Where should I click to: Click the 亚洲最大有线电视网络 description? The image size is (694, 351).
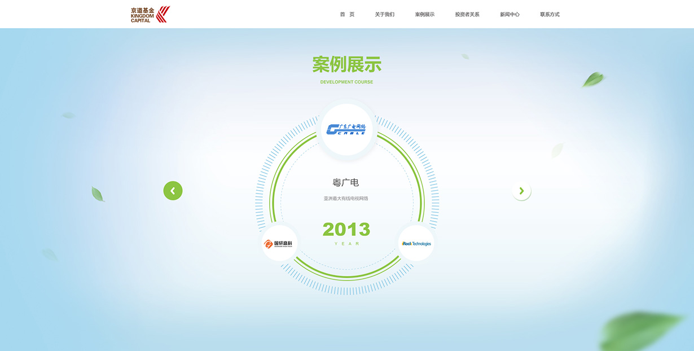(346, 199)
